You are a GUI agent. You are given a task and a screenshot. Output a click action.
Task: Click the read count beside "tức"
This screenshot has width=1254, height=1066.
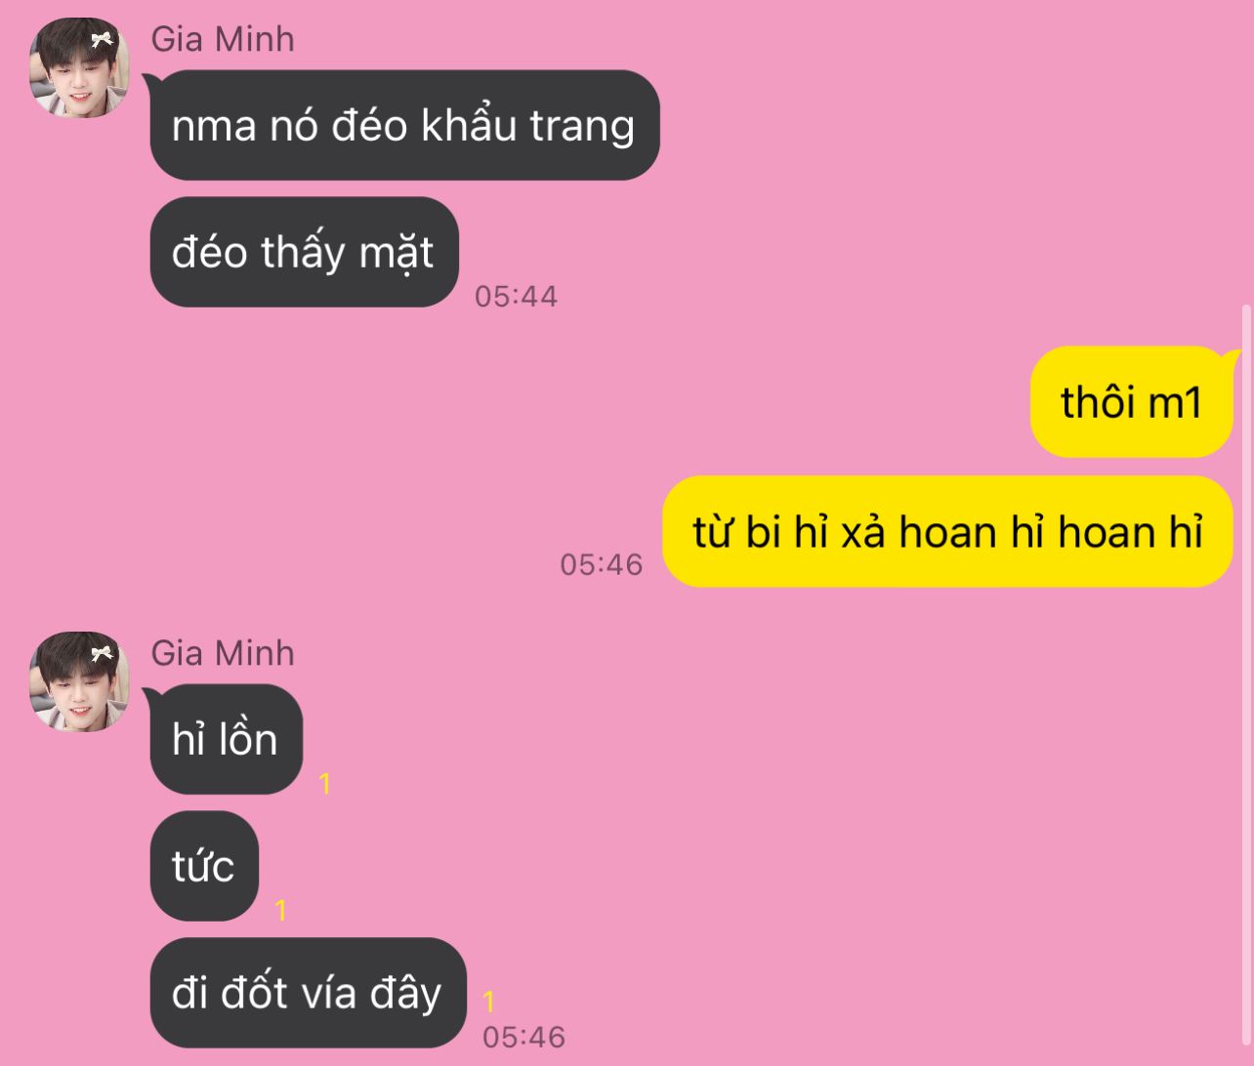coord(281,910)
